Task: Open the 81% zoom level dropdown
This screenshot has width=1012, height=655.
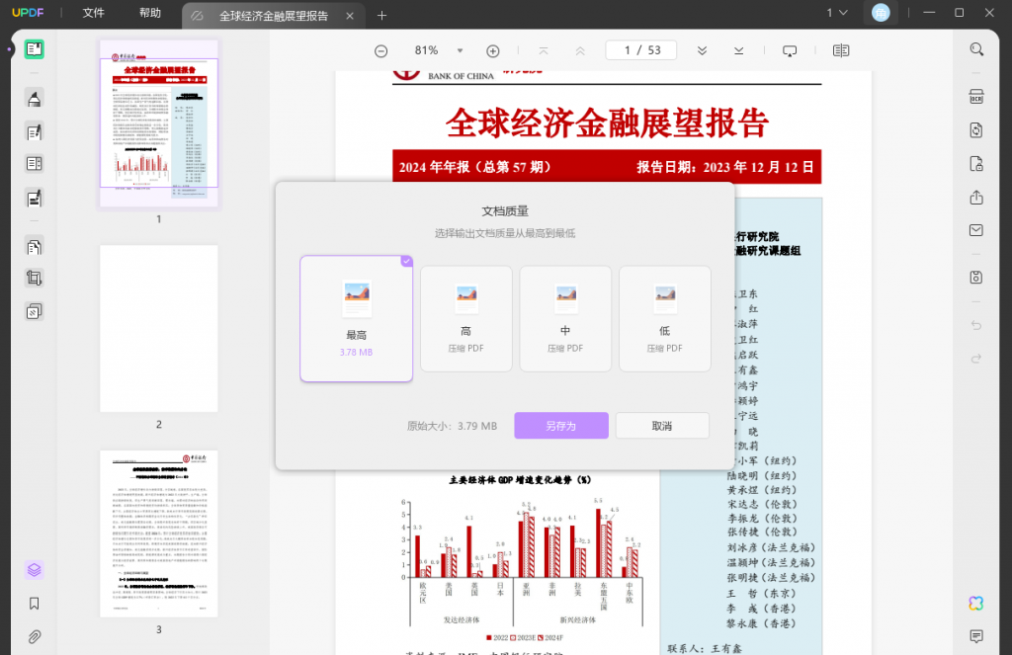Action: point(458,50)
